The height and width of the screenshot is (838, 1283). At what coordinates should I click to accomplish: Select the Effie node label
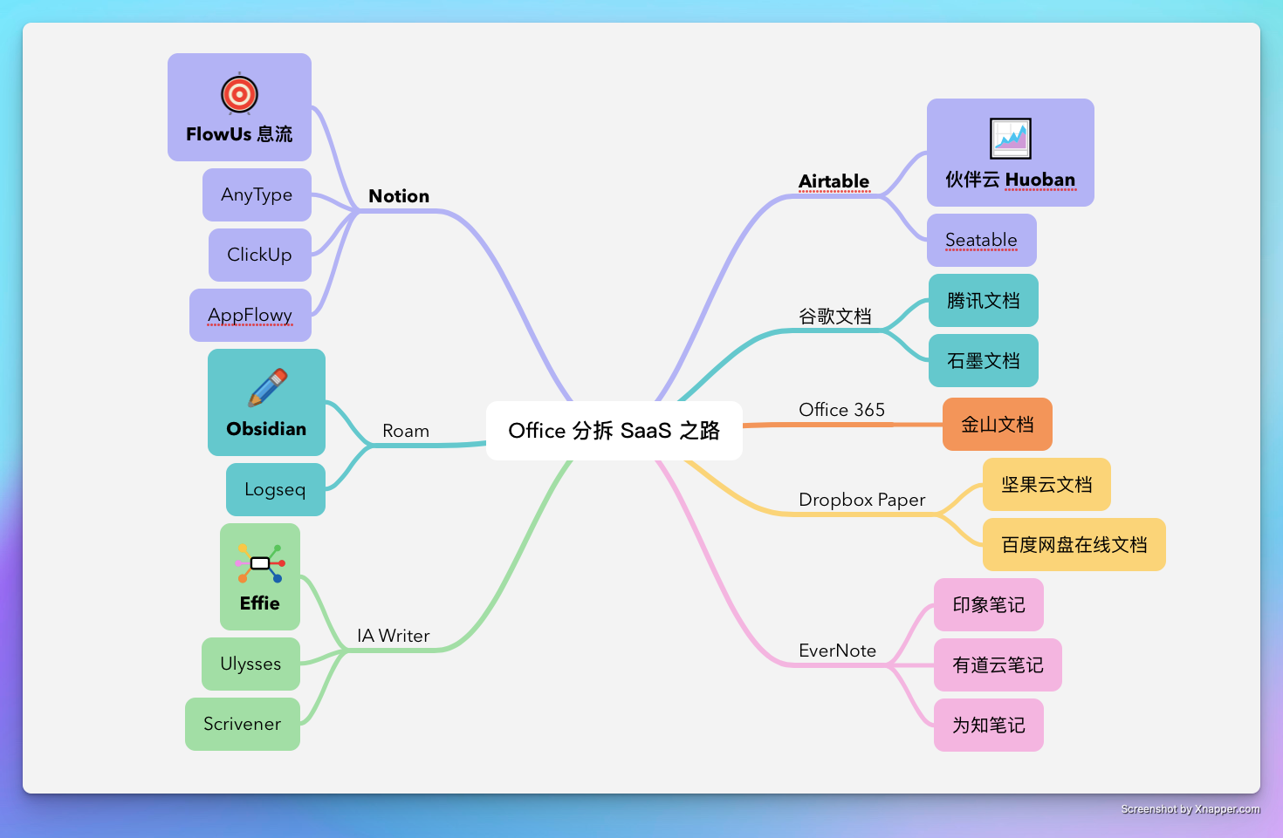point(260,603)
